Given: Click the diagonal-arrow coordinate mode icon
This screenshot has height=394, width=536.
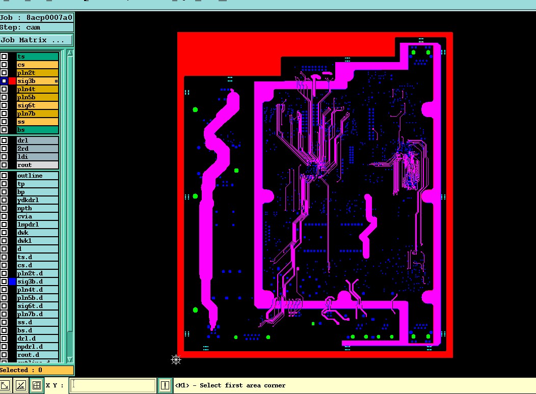Looking at the screenshot, I should pos(5,386).
